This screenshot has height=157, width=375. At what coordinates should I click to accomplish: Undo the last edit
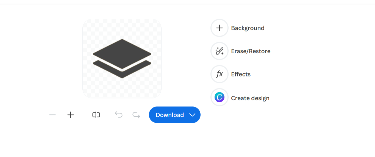pyautogui.click(x=119, y=115)
